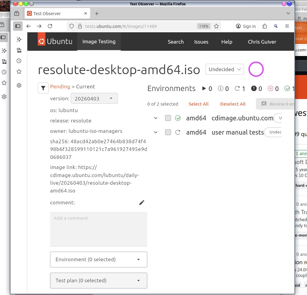The width and height of the screenshot is (307, 295).
Task: Click the Select All link
Action: pos(199,104)
